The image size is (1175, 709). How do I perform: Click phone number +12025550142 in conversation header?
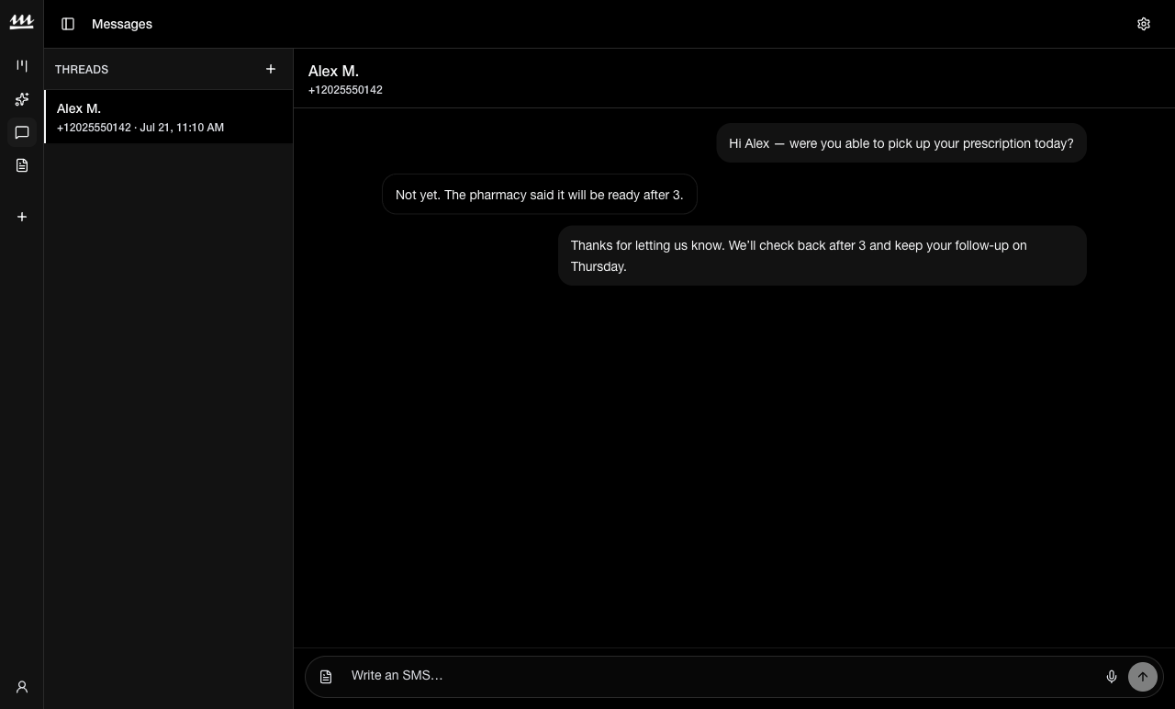click(345, 90)
